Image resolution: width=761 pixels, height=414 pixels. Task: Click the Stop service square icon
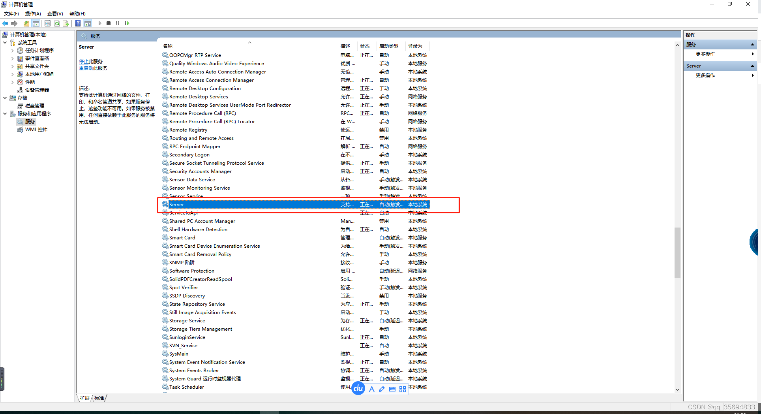[x=109, y=23]
